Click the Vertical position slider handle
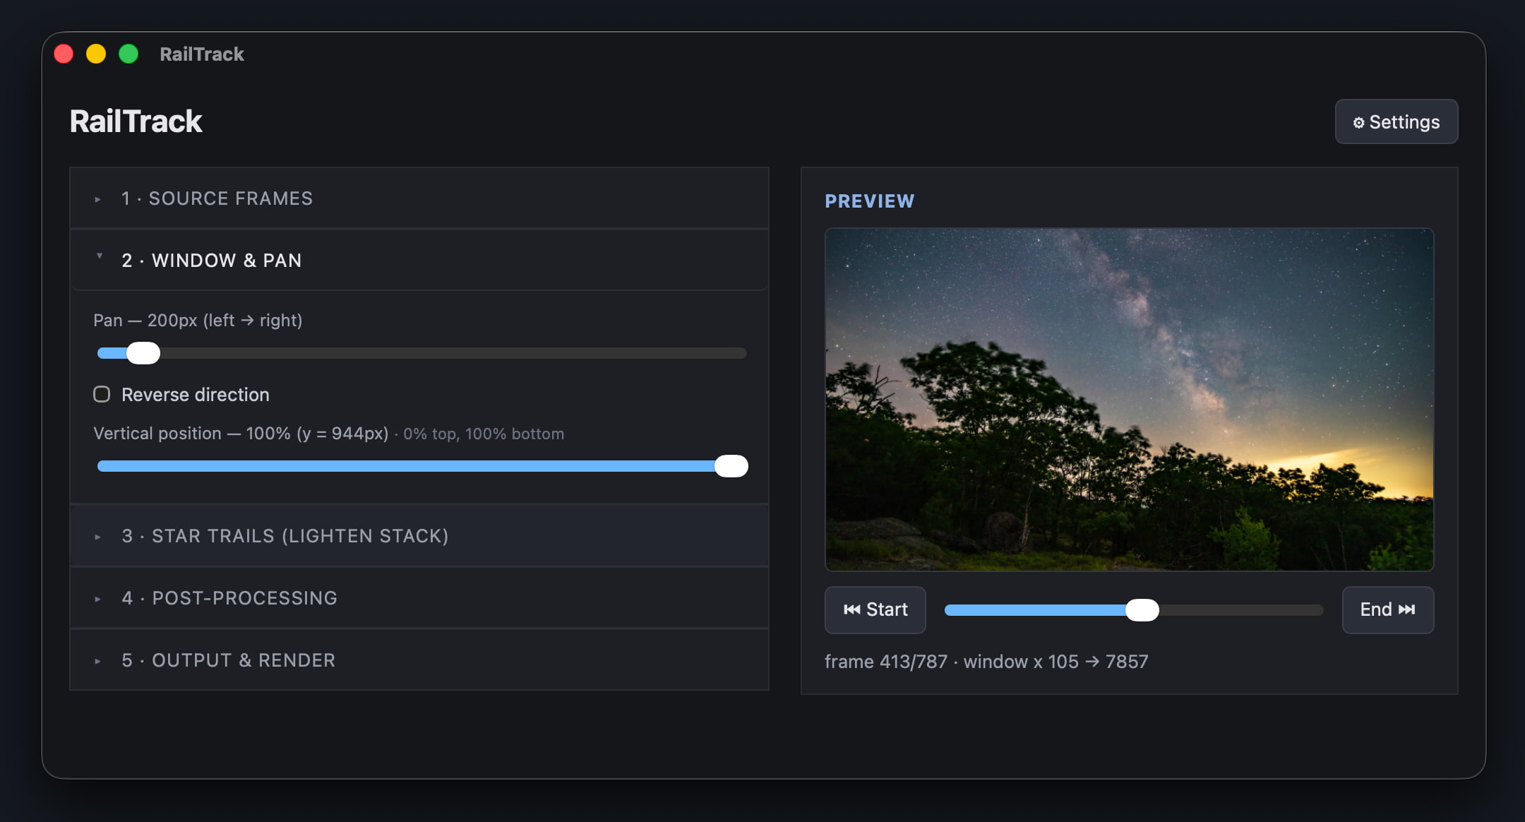The width and height of the screenshot is (1525, 822). (x=731, y=466)
